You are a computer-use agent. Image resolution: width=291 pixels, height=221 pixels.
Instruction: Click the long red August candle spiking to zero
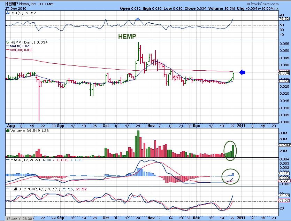pyautogui.click(x=39, y=100)
